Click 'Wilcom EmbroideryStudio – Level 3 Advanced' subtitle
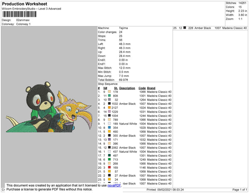Screen dimensions: 249x193 click(32, 9)
